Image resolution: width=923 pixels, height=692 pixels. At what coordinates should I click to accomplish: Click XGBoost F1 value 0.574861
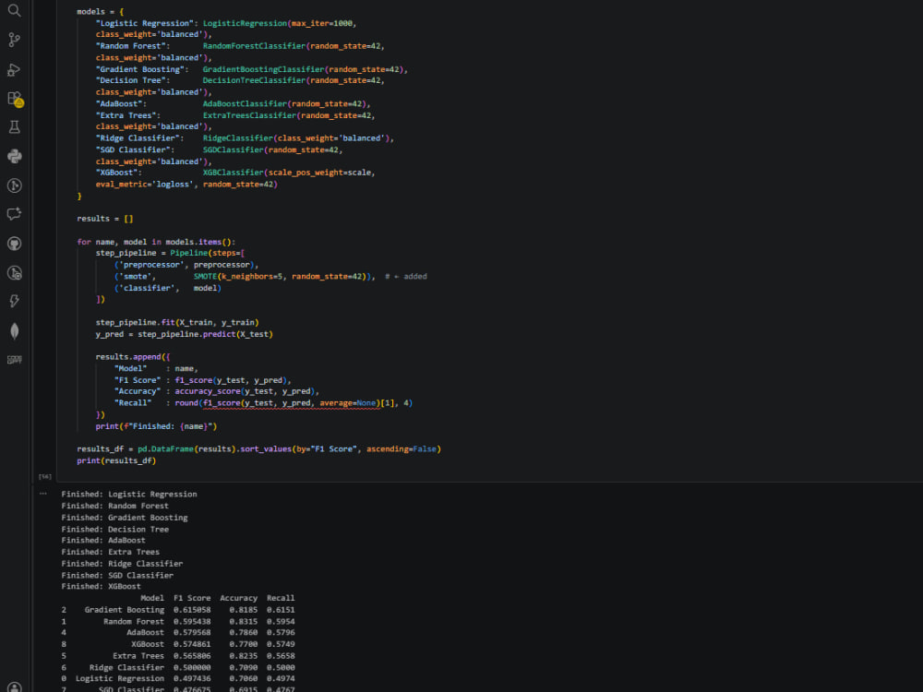pos(192,644)
